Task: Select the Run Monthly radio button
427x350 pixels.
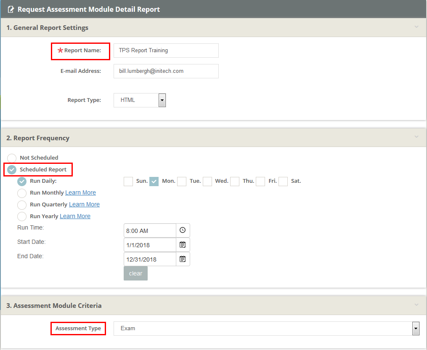Action: (22, 193)
